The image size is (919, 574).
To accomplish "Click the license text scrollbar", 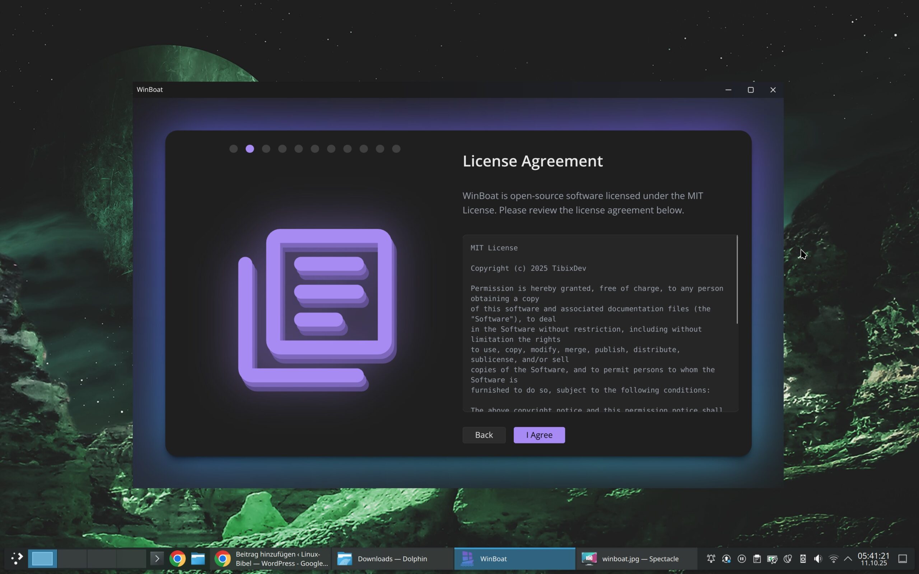I will (737, 279).
